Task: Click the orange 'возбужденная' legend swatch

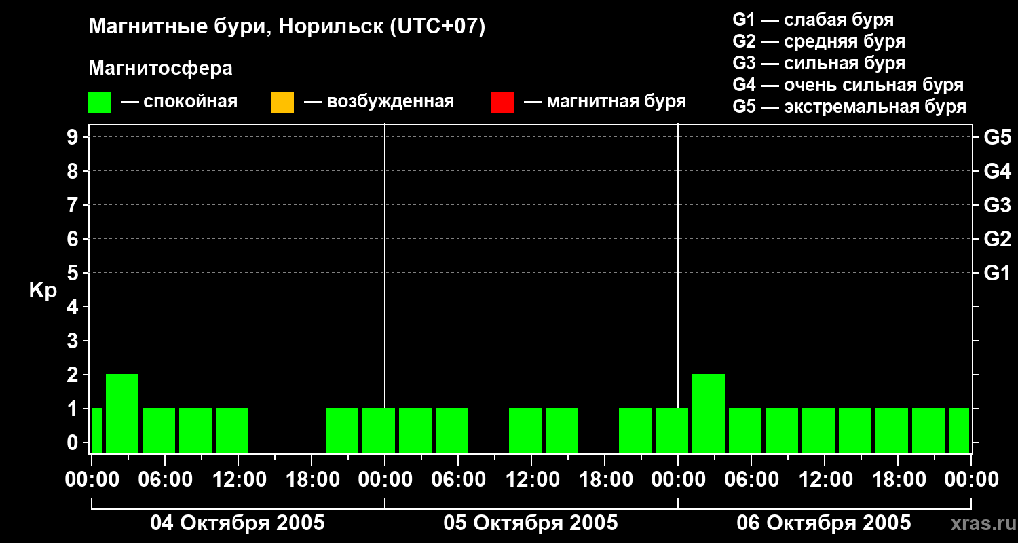Action: click(282, 102)
